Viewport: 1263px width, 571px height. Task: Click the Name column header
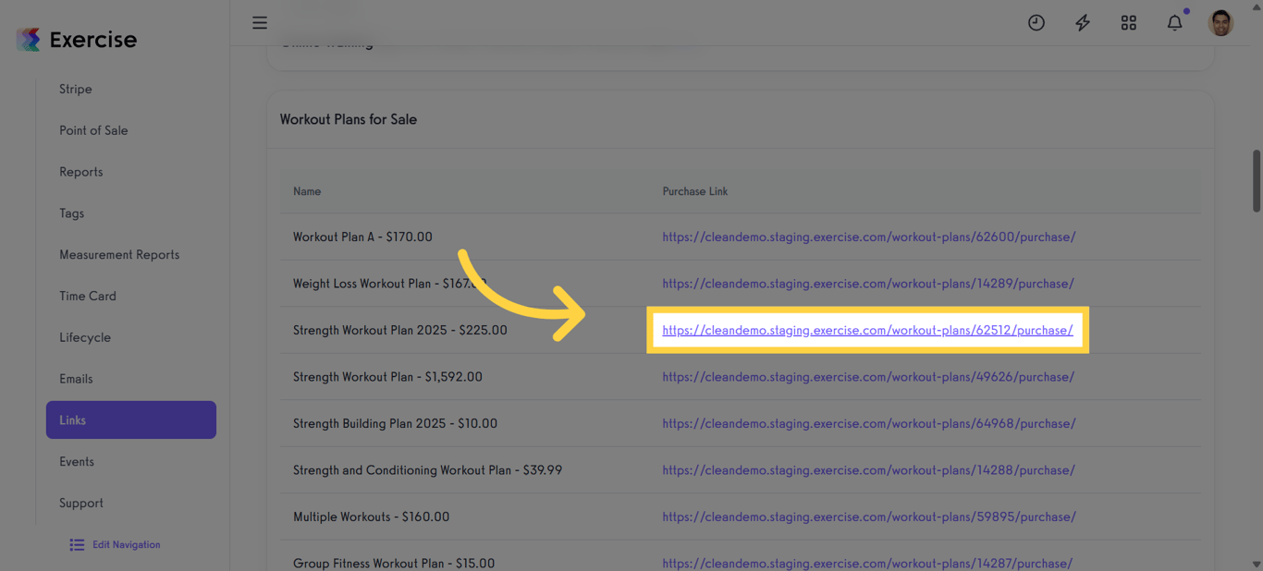tap(307, 191)
